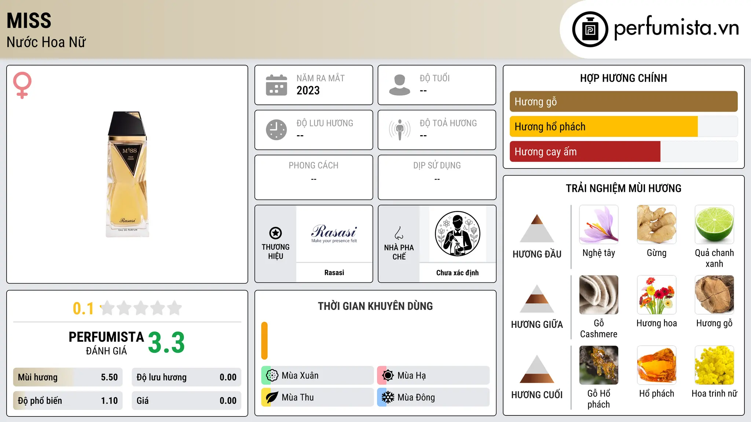751x422 pixels.
Task: Click the Mùa Đông snowflake icon
Action: [388, 397]
